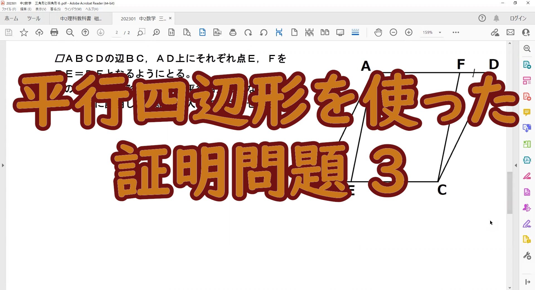Send file by email icon
This screenshot has height=290, width=535.
click(x=510, y=32)
